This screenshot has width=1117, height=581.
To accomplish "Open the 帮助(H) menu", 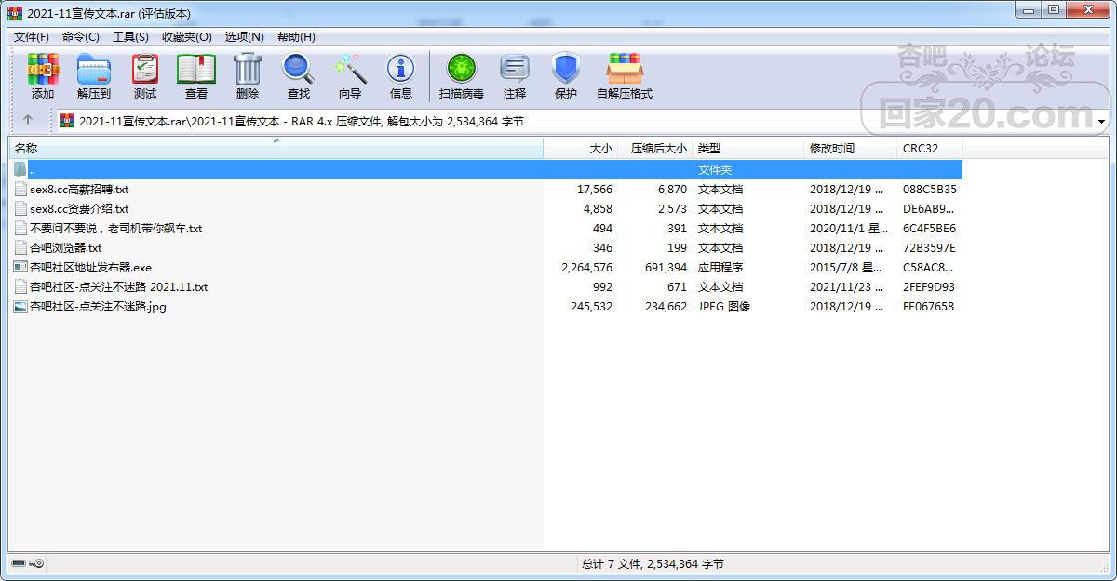I will click(x=296, y=37).
